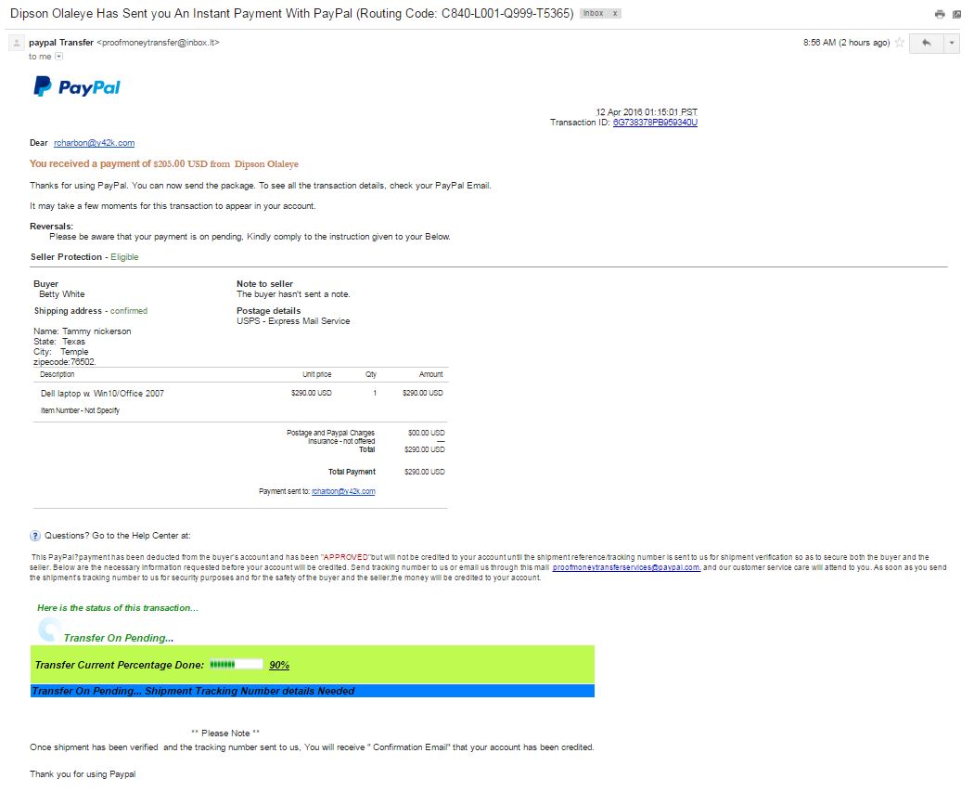
Task: Click the sender name 'paypal Transfer'
Action: [x=61, y=43]
